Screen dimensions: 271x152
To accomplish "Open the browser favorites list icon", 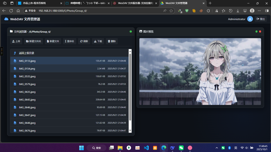I will (224, 11).
